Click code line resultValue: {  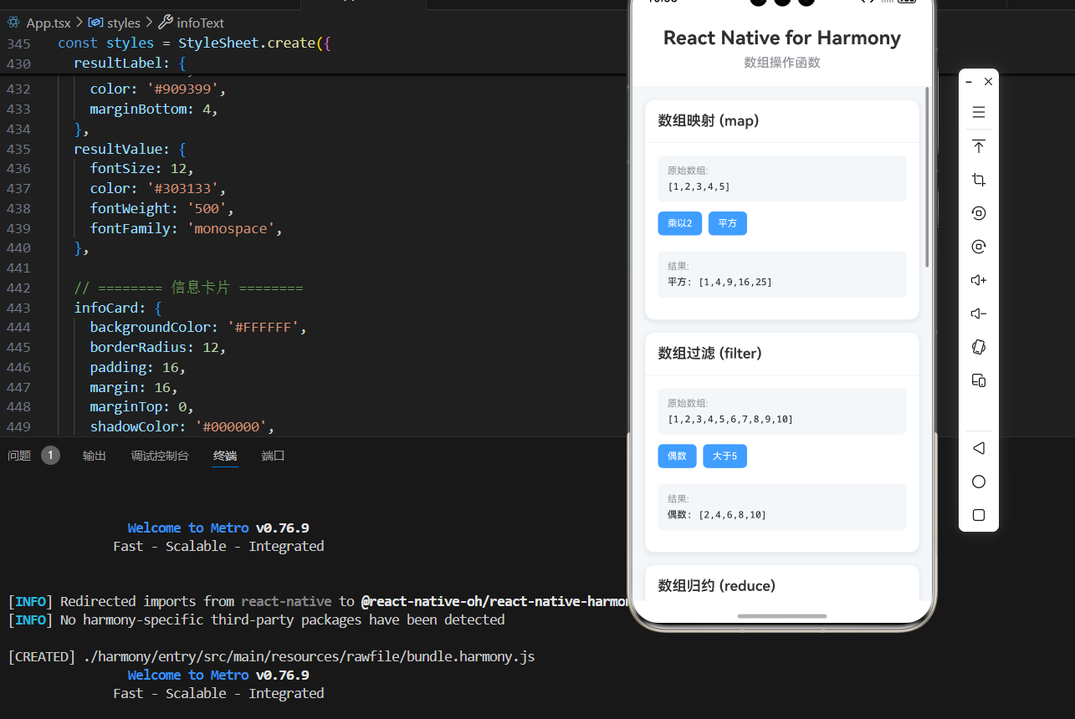130,149
